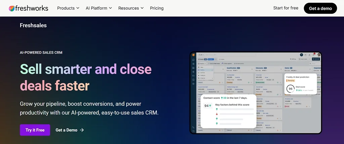Click the 96 deal score circle
The image size is (344, 144).
pyautogui.click(x=291, y=89)
